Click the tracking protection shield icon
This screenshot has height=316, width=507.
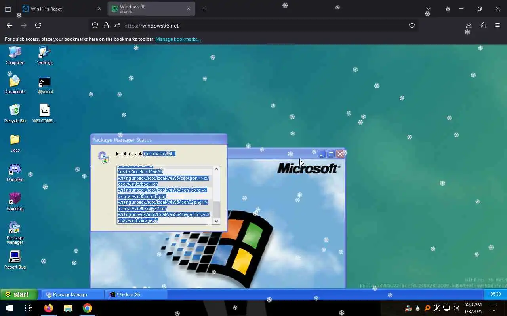coord(95,25)
